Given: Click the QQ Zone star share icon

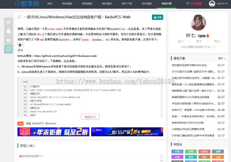Looking at the screenshot, I should pos(8,40).
